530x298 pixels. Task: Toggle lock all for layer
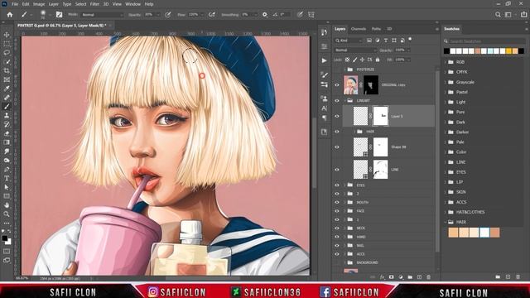click(x=378, y=60)
